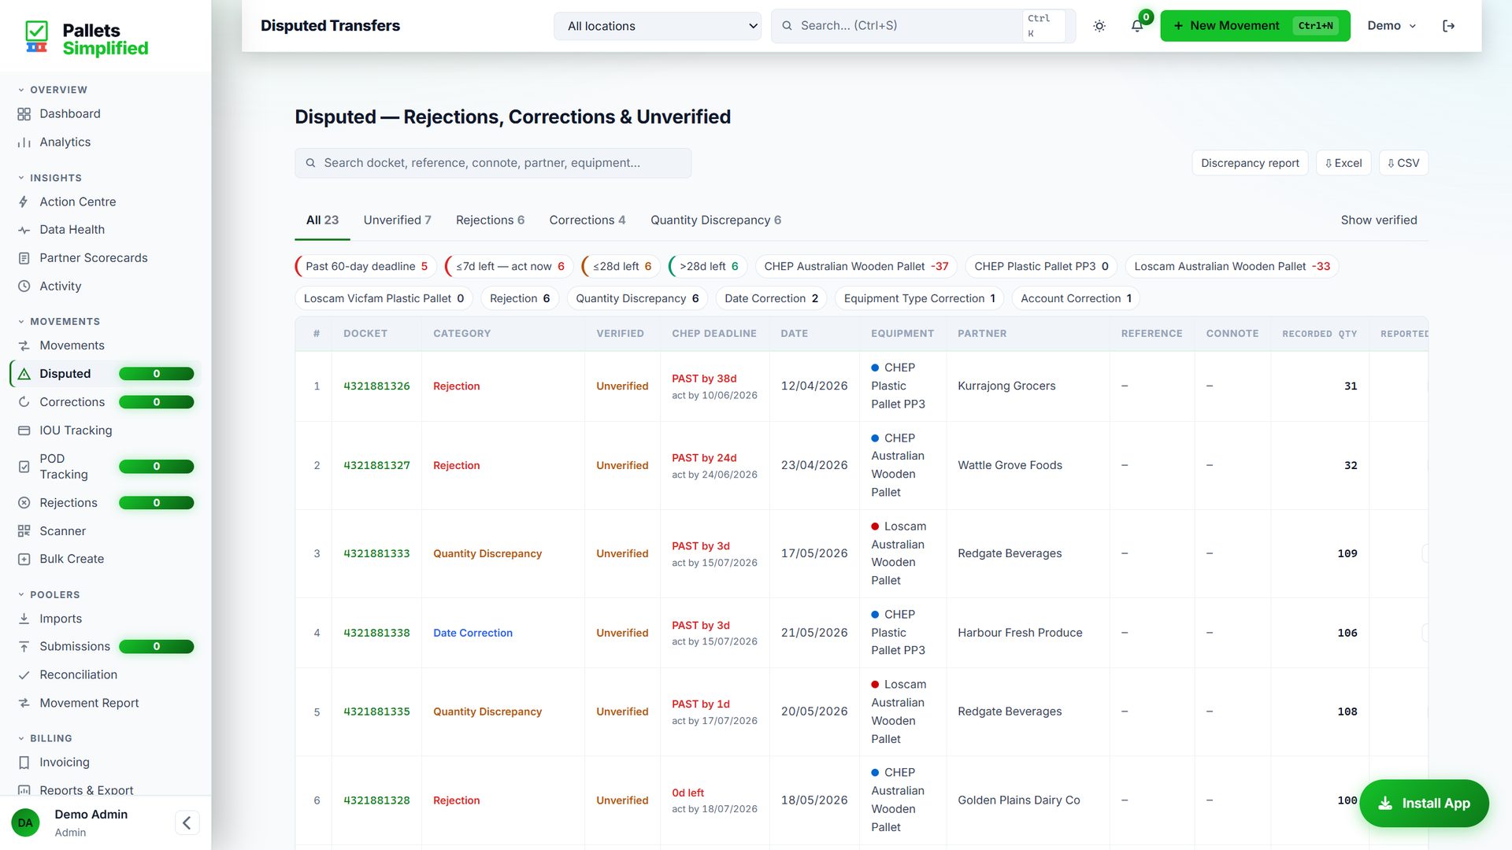This screenshot has width=1512, height=850.
Task: Open Analytics bar chart icon
Action: pyautogui.click(x=24, y=142)
